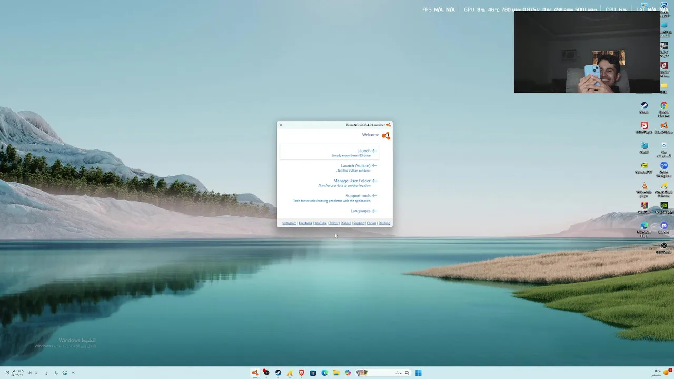
Task: Close the BeamNG launcher window
Action: [281, 125]
